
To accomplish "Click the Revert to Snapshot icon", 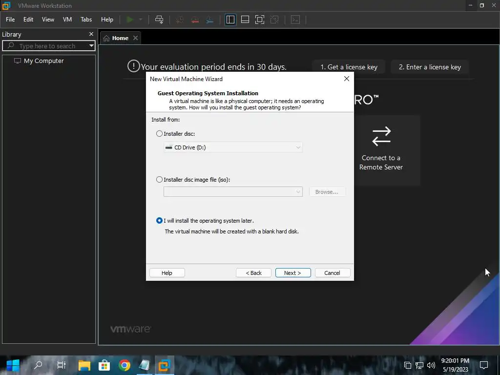I will 195,20.
